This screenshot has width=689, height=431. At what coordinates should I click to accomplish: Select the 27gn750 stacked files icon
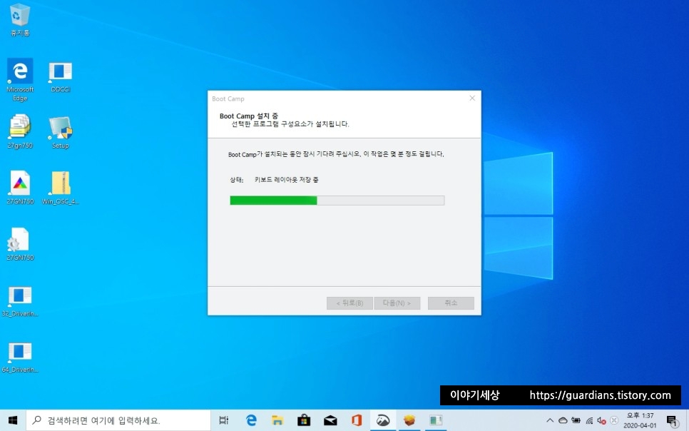20,131
